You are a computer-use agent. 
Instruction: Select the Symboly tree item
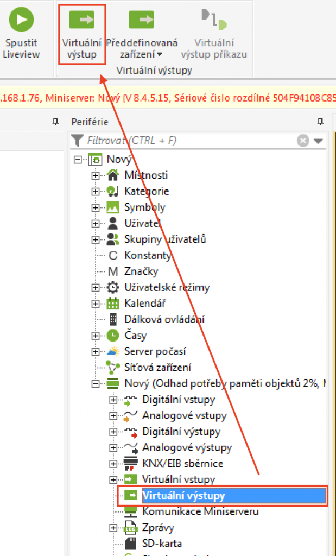pyautogui.click(x=144, y=207)
